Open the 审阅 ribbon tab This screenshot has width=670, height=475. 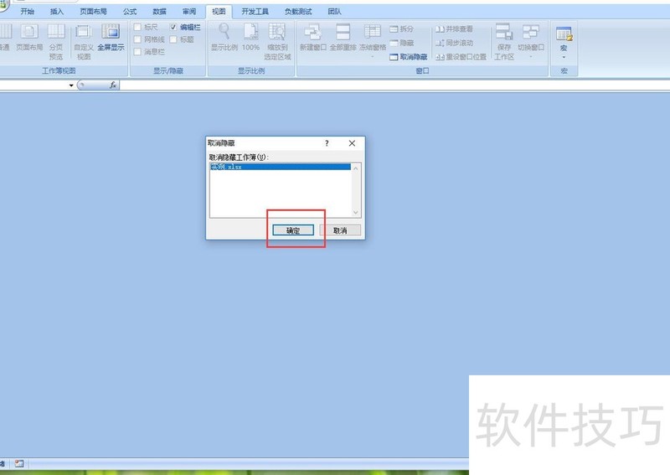click(189, 12)
